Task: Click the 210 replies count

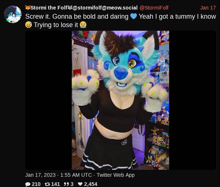Action: (x=36, y=184)
